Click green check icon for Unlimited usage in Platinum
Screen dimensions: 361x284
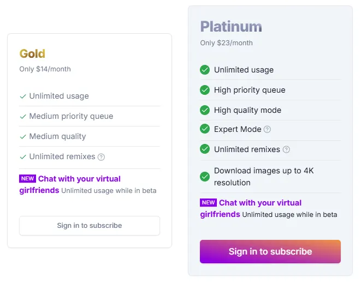(205, 70)
